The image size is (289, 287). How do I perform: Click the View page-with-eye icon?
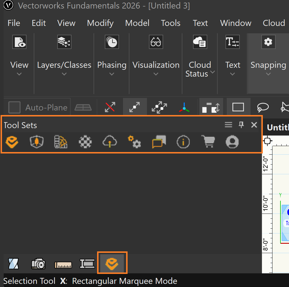click(x=19, y=42)
